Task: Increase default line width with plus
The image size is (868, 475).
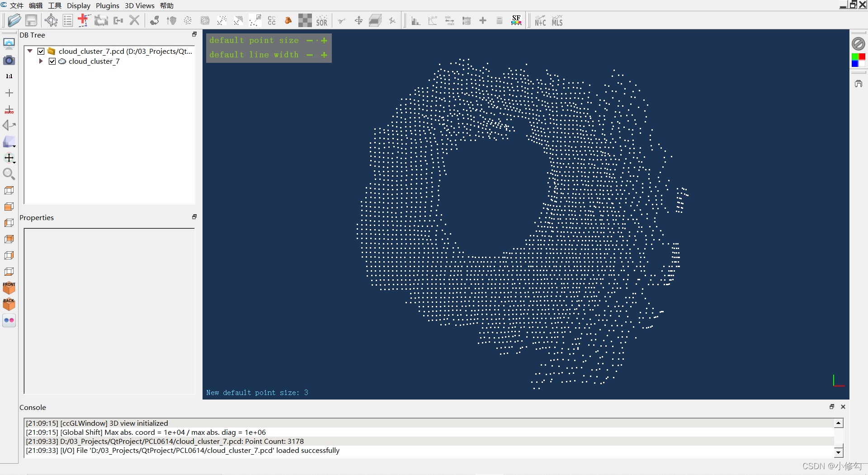Action: pyautogui.click(x=324, y=55)
